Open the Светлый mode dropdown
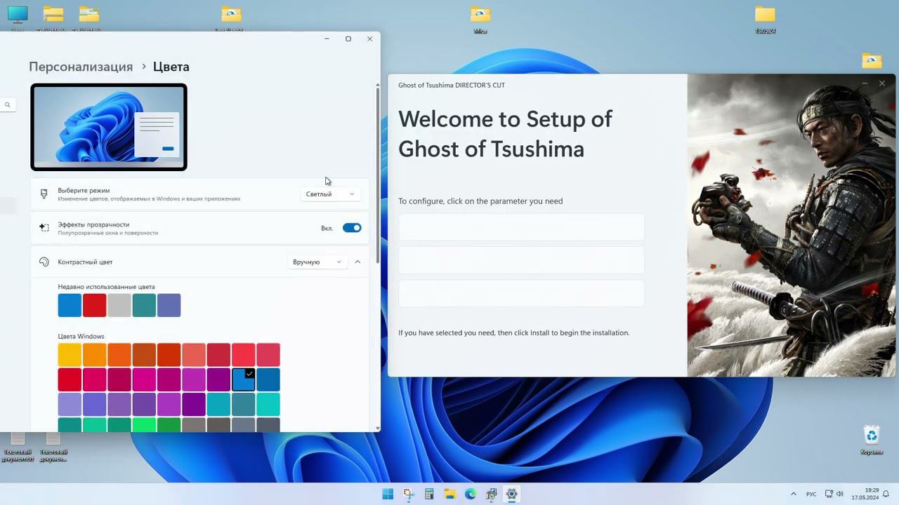 coord(331,194)
